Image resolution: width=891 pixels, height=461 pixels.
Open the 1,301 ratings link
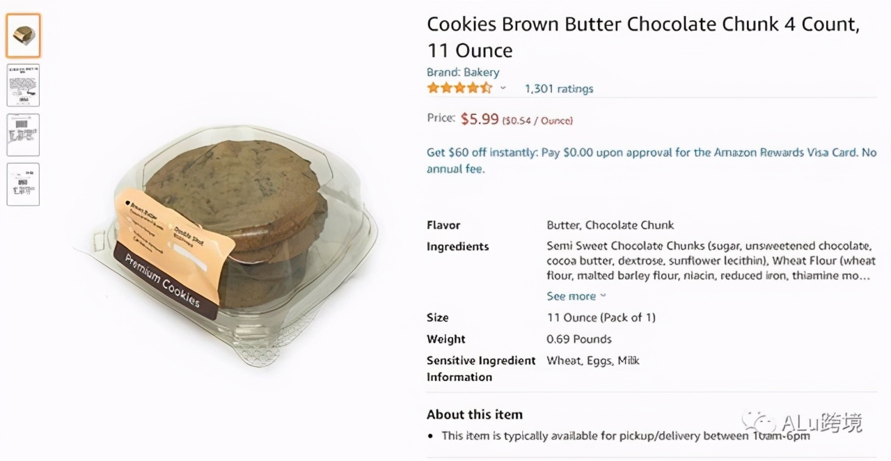pyautogui.click(x=559, y=88)
